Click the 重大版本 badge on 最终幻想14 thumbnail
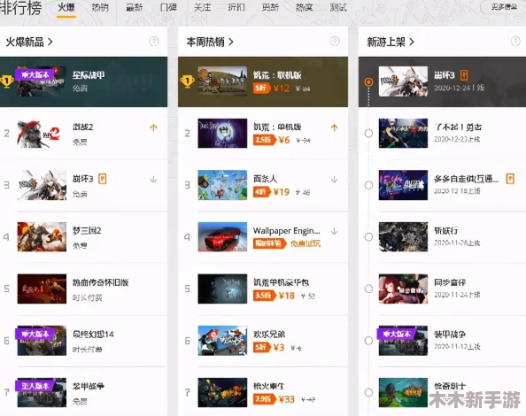Screen dimensions: 526x416 coord(35,334)
